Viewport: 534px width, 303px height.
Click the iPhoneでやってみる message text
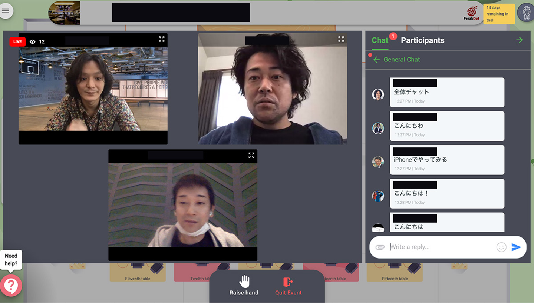click(421, 159)
